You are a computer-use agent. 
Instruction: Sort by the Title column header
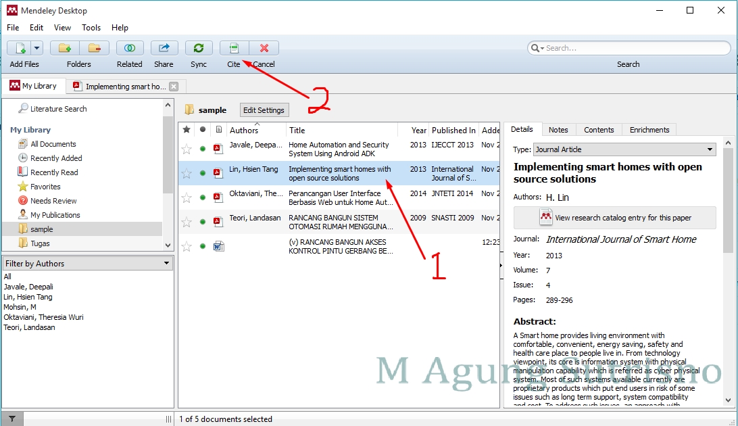tap(342, 130)
